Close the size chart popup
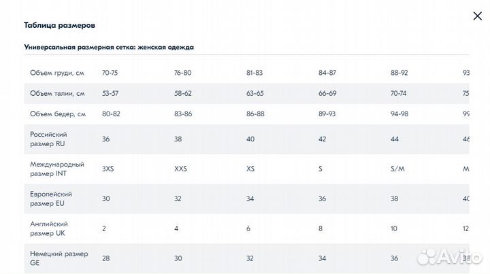490x274 pixels. coord(477,17)
